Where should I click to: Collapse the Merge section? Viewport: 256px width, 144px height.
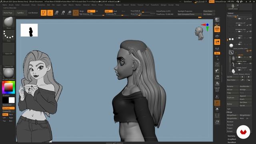tap(230, 112)
